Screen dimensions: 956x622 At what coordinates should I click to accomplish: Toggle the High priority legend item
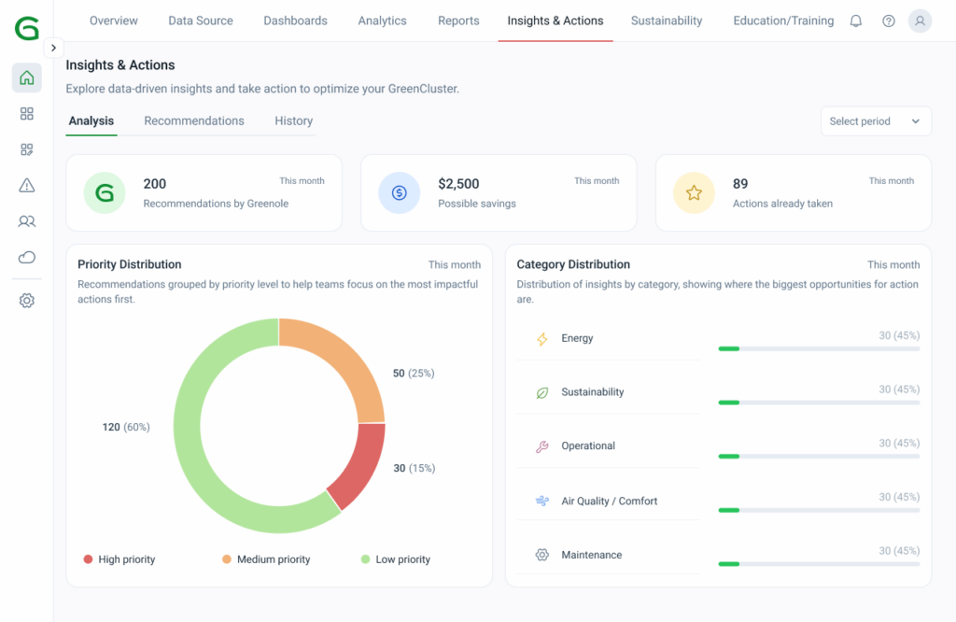click(119, 559)
